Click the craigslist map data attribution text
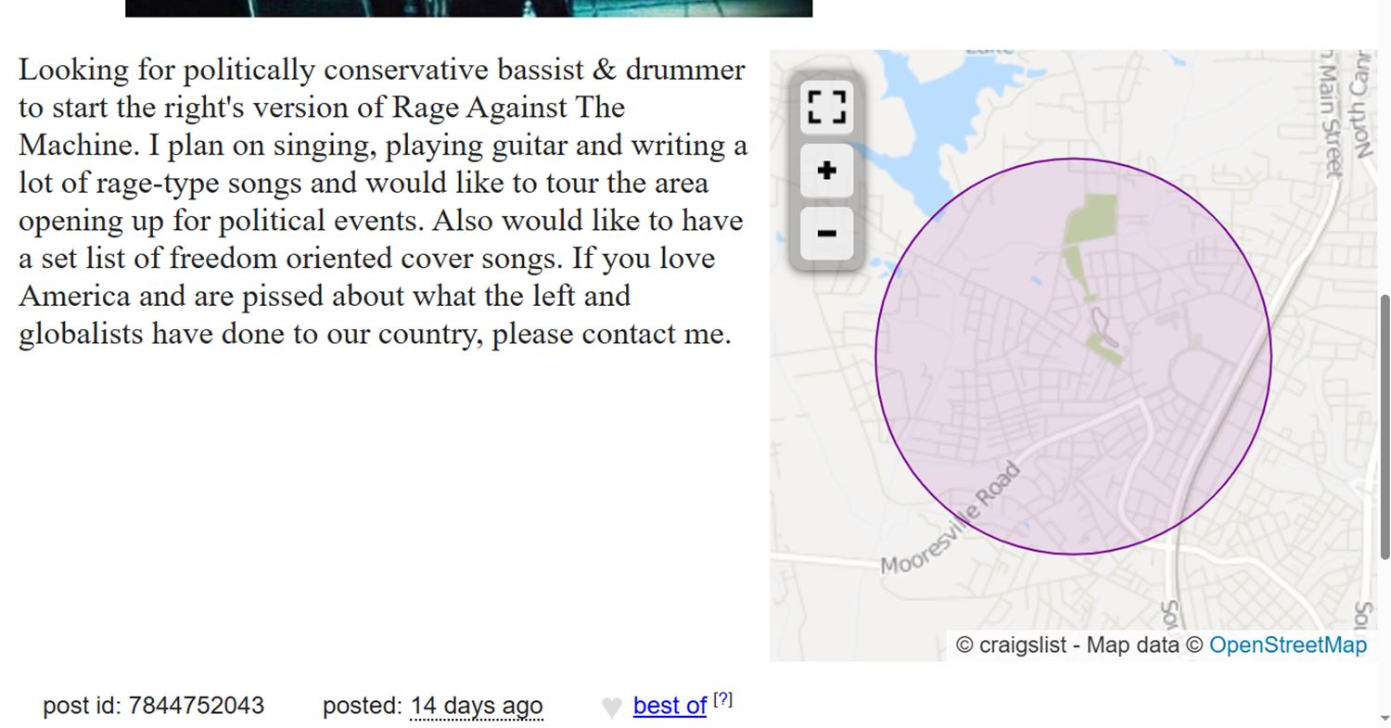Image resolution: width=1391 pixels, height=728 pixels. (1078, 645)
